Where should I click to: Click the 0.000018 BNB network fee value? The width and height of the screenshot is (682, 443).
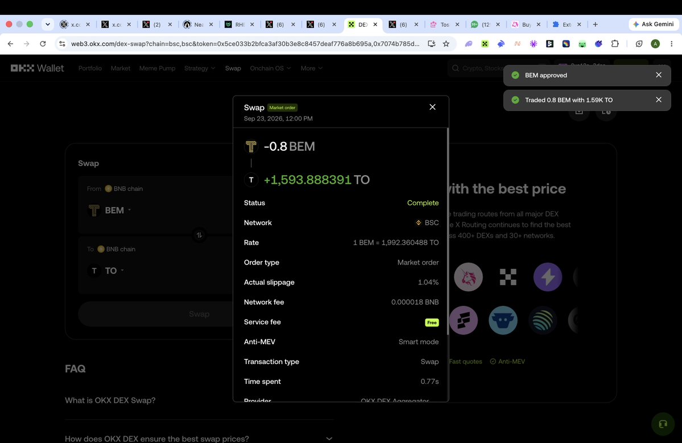[415, 302]
